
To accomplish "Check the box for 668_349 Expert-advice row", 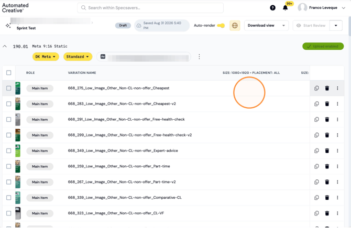I will (9, 151).
